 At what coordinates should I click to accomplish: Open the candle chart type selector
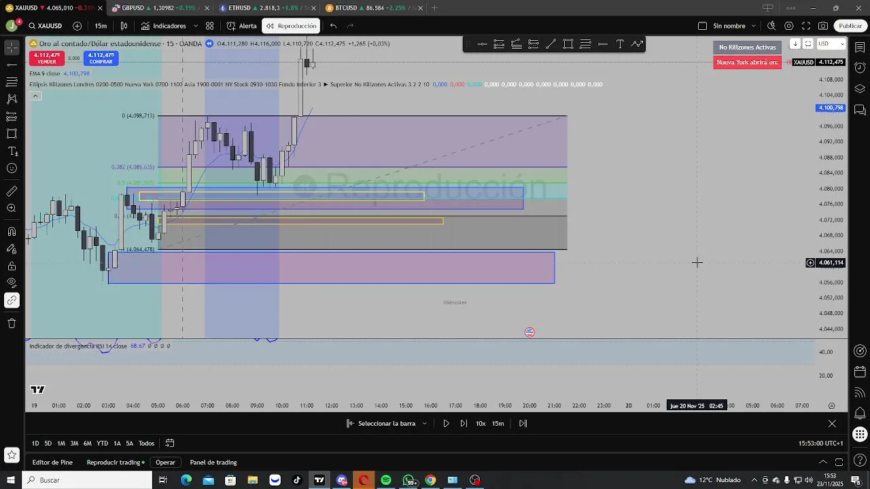tap(124, 26)
